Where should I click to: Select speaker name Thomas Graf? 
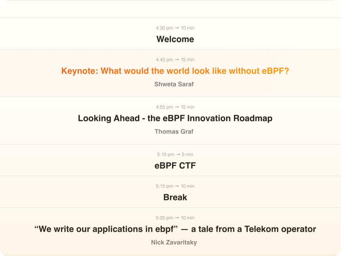174,132
